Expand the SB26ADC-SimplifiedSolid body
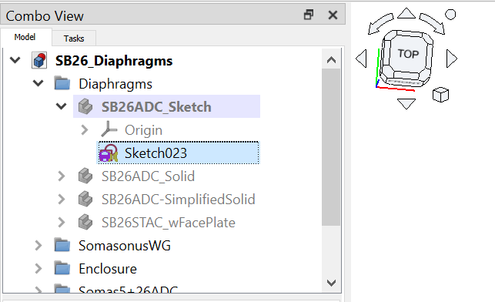Image resolution: width=495 pixels, height=302 pixels. click(62, 199)
